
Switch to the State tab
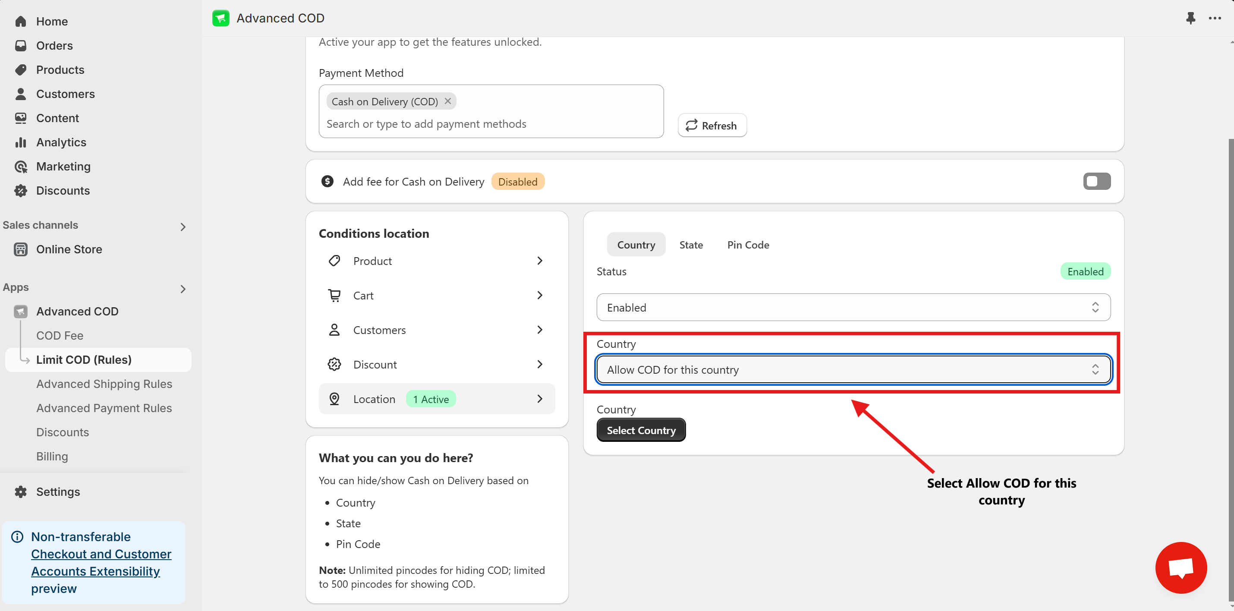(x=691, y=245)
